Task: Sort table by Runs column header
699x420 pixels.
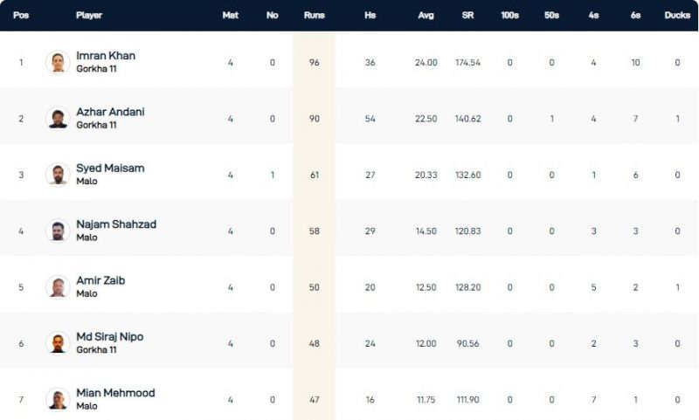Action: [x=314, y=16]
